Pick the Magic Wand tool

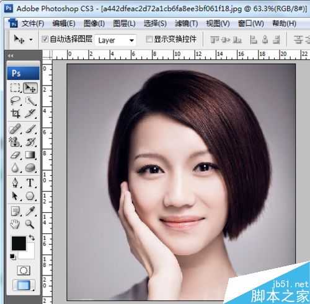click(x=30, y=101)
